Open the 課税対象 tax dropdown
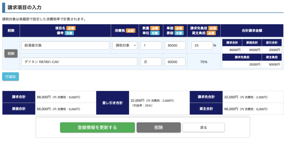 click(125, 46)
